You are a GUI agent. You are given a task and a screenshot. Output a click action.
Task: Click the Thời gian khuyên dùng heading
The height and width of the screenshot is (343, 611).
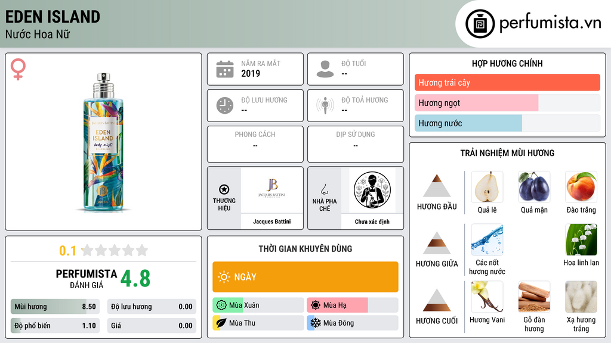[305, 248]
